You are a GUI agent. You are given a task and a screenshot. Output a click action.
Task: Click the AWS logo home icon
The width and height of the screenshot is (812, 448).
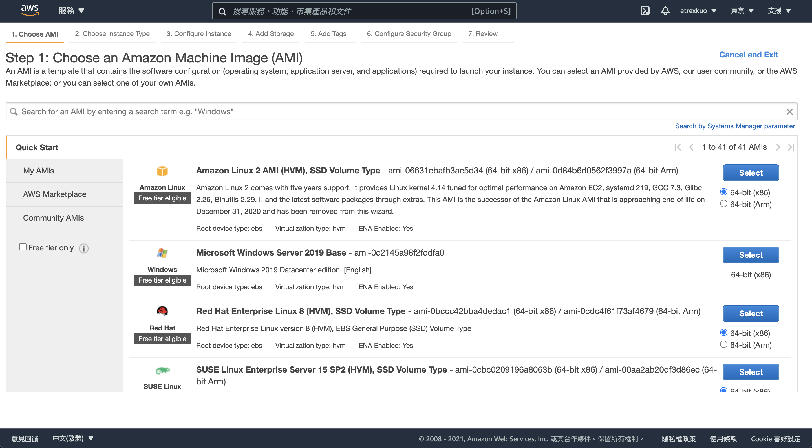click(x=30, y=10)
